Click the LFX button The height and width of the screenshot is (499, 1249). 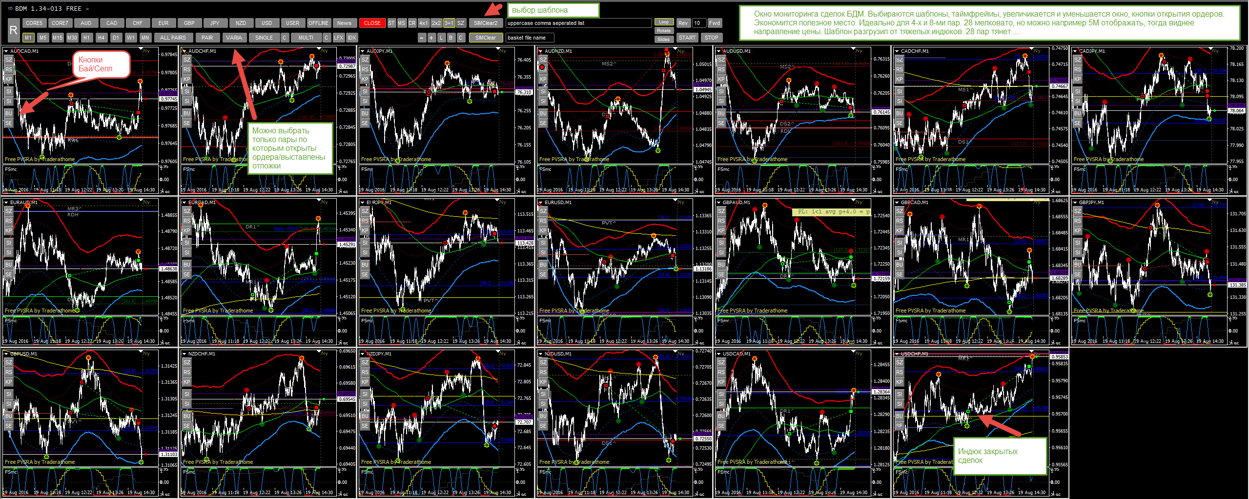point(339,38)
